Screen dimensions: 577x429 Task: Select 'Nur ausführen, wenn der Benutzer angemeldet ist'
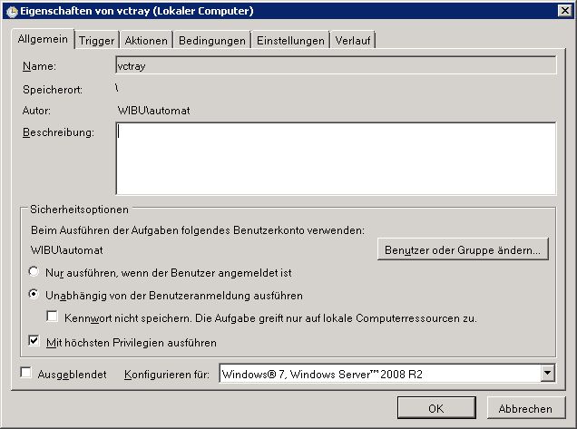click(x=34, y=272)
